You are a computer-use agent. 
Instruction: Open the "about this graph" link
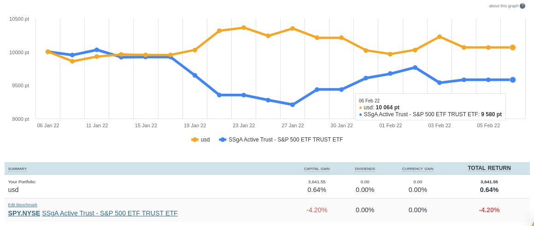pos(504,6)
